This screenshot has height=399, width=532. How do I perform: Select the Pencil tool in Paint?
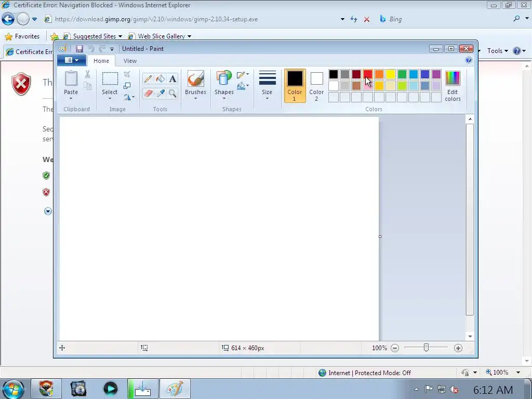148,79
